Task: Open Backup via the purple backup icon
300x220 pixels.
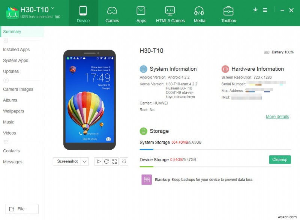Action: (x=146, y=180)
